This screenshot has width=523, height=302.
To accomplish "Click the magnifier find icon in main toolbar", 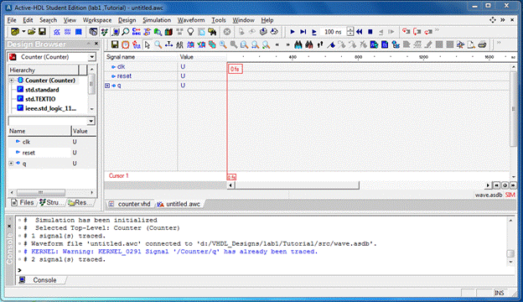I will click(x=126, y=32).
